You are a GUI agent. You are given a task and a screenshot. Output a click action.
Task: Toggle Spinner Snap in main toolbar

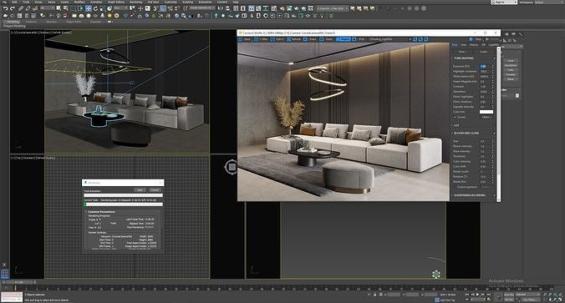coord(177,8)
